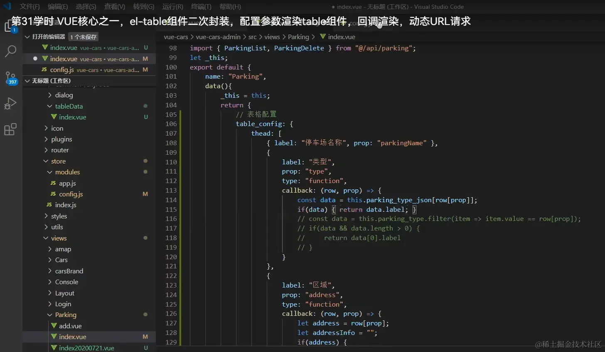Open 编辑(E) menu

(x=58, y=7)
